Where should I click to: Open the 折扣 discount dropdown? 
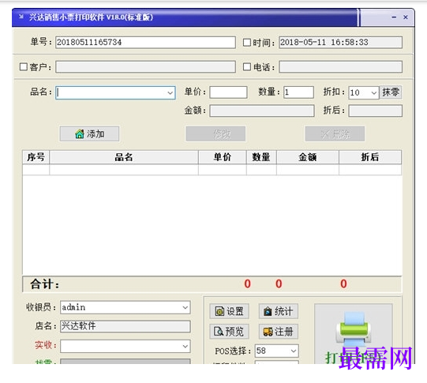point(374,93)
